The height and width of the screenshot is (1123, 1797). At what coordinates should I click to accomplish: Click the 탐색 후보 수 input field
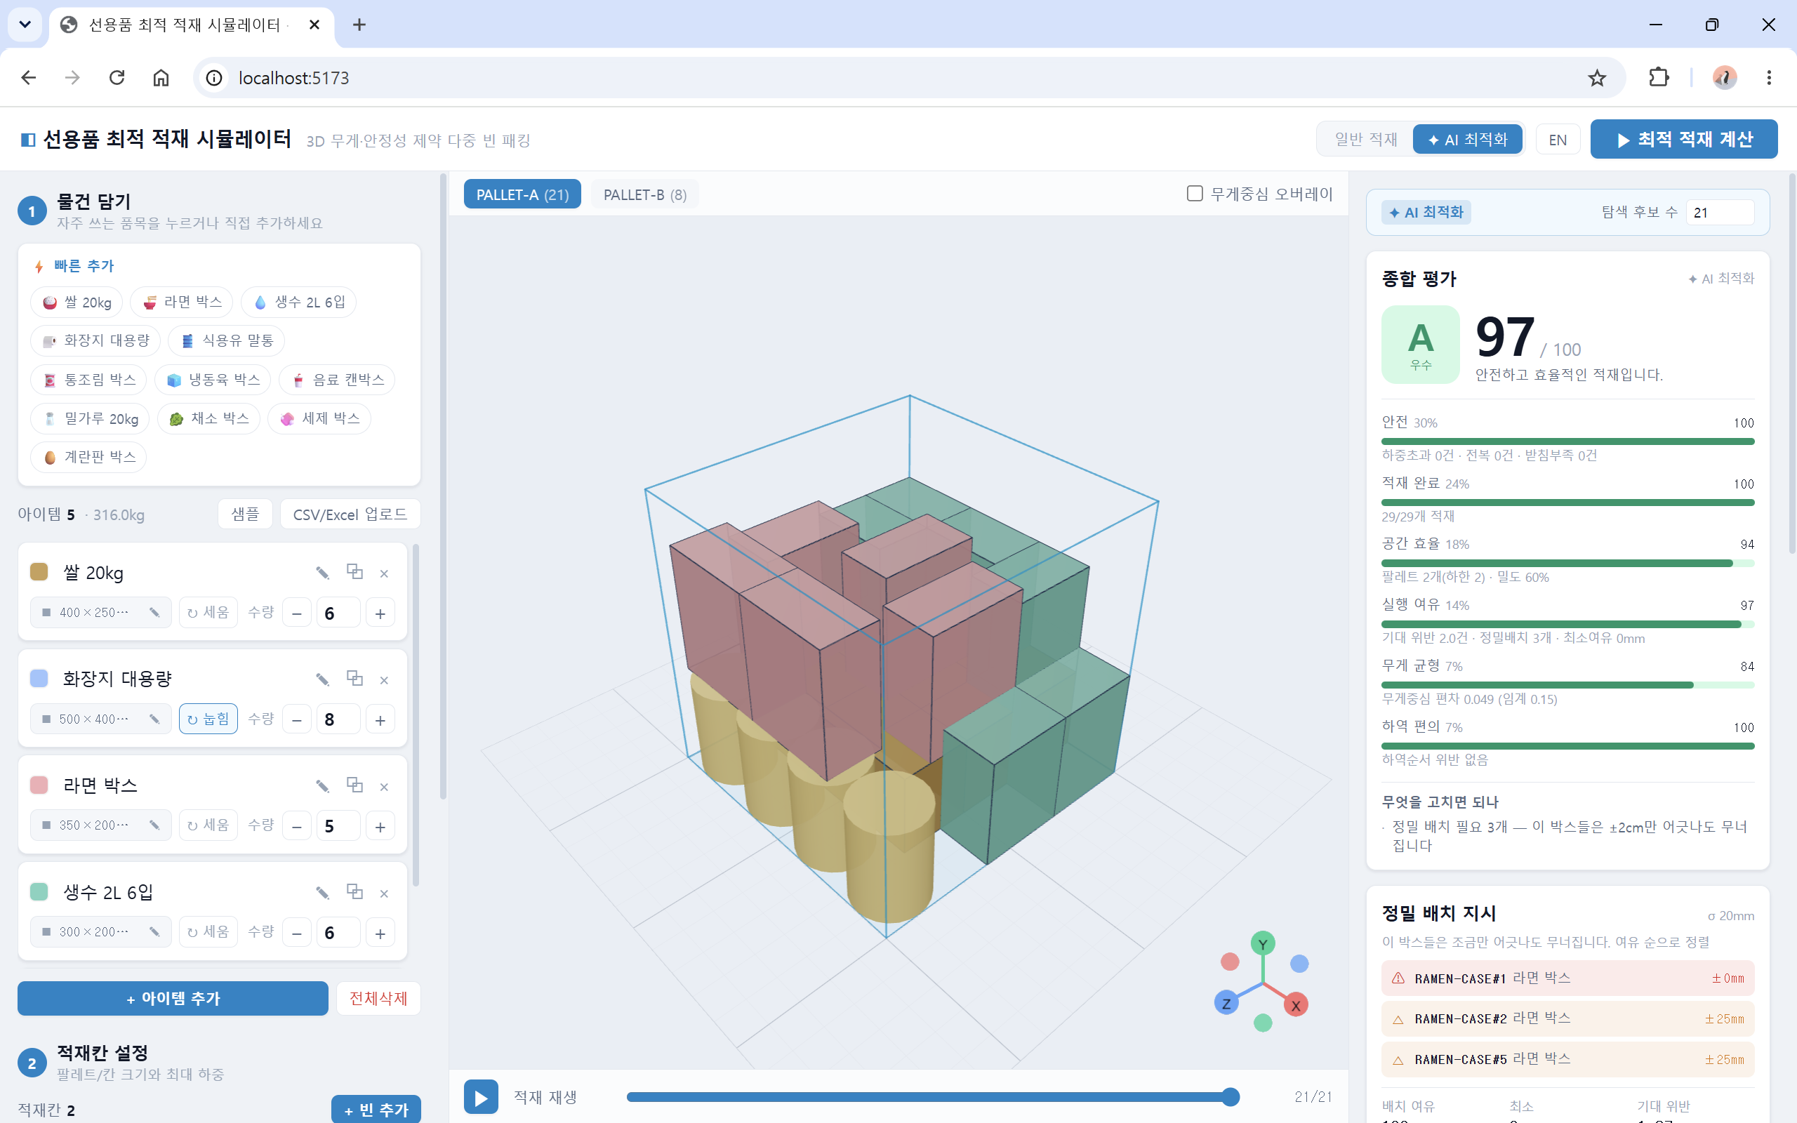coord(1720,213)
